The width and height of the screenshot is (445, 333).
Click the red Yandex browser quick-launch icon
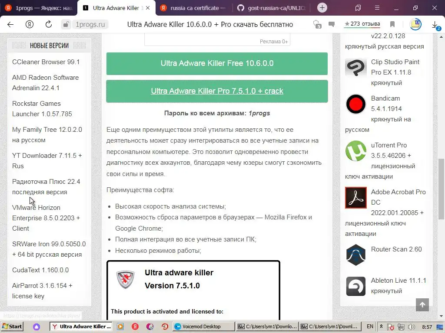point(136,326)
